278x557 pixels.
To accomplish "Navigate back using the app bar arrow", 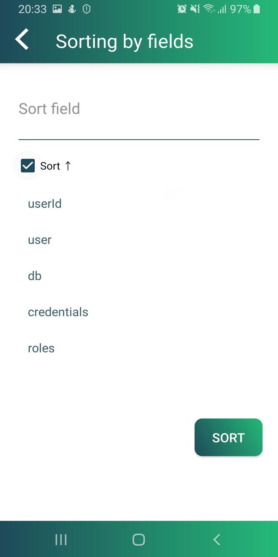I will coord(22,39).
